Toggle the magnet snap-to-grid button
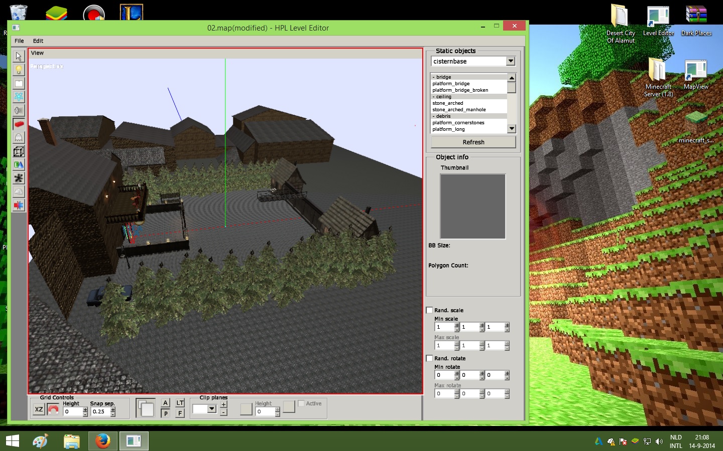The image size is (723, 451). click(x=53, y=410)
